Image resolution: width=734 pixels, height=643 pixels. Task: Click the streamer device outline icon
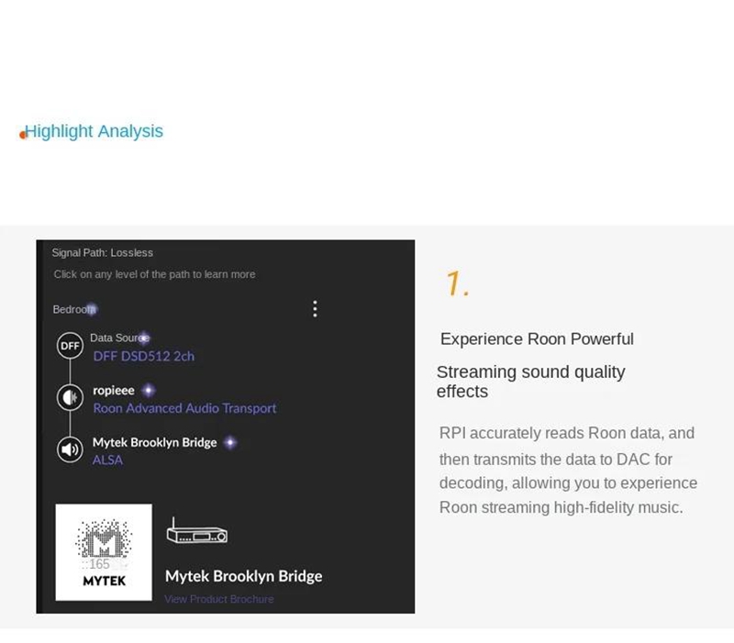[x=197, y=531]
